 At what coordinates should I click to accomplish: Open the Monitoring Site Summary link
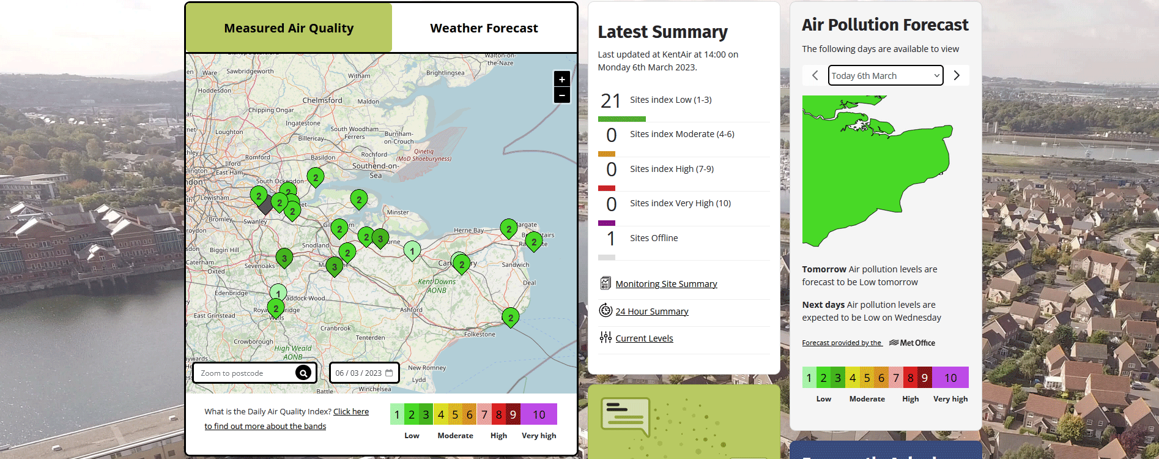666,284
